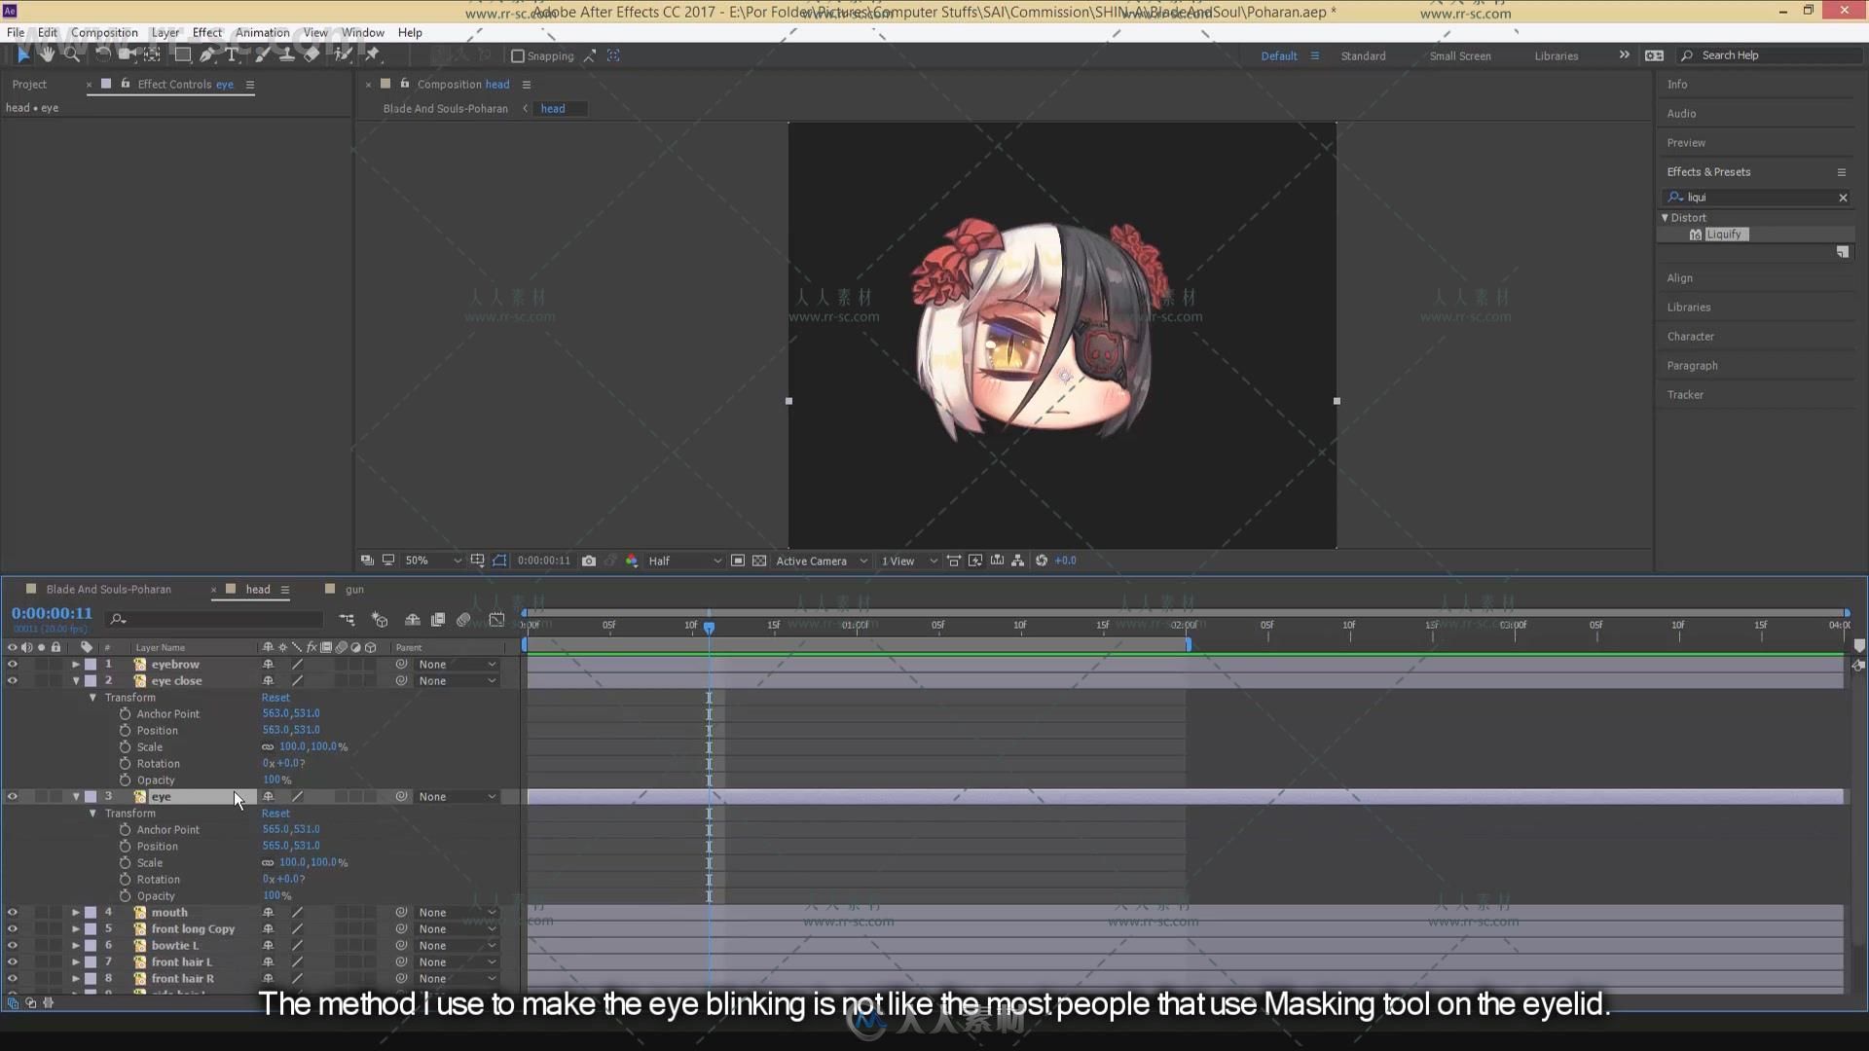This screenshot has height=1051, width=1869.
Task: Click the snapping toggle icon
Action: tap(519, 55)
